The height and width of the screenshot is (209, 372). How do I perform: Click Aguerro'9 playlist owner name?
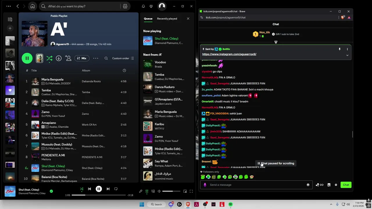[62, 44]
